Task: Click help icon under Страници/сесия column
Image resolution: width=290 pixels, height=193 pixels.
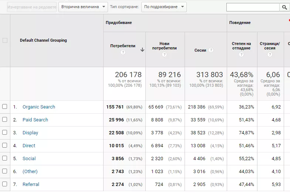Action: click(x=270, y=55)
